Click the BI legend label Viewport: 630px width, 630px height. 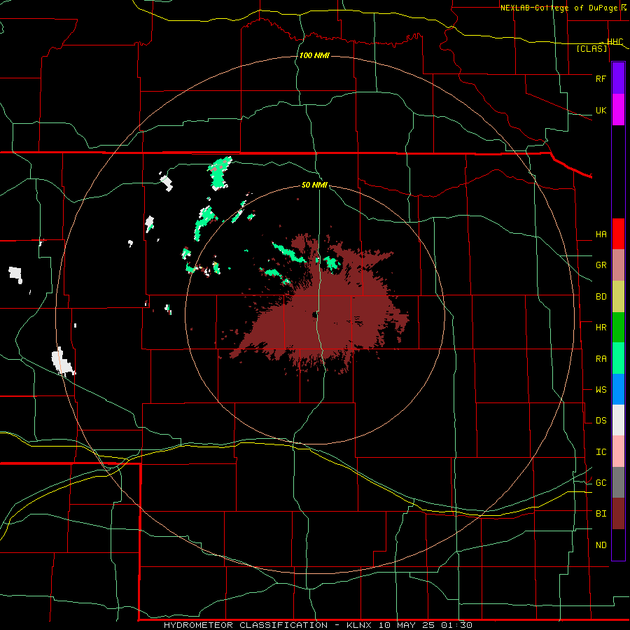[x=601, y=514]
